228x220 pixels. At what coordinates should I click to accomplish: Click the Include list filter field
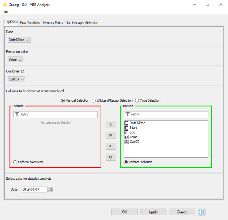click(x=166, y=115)
